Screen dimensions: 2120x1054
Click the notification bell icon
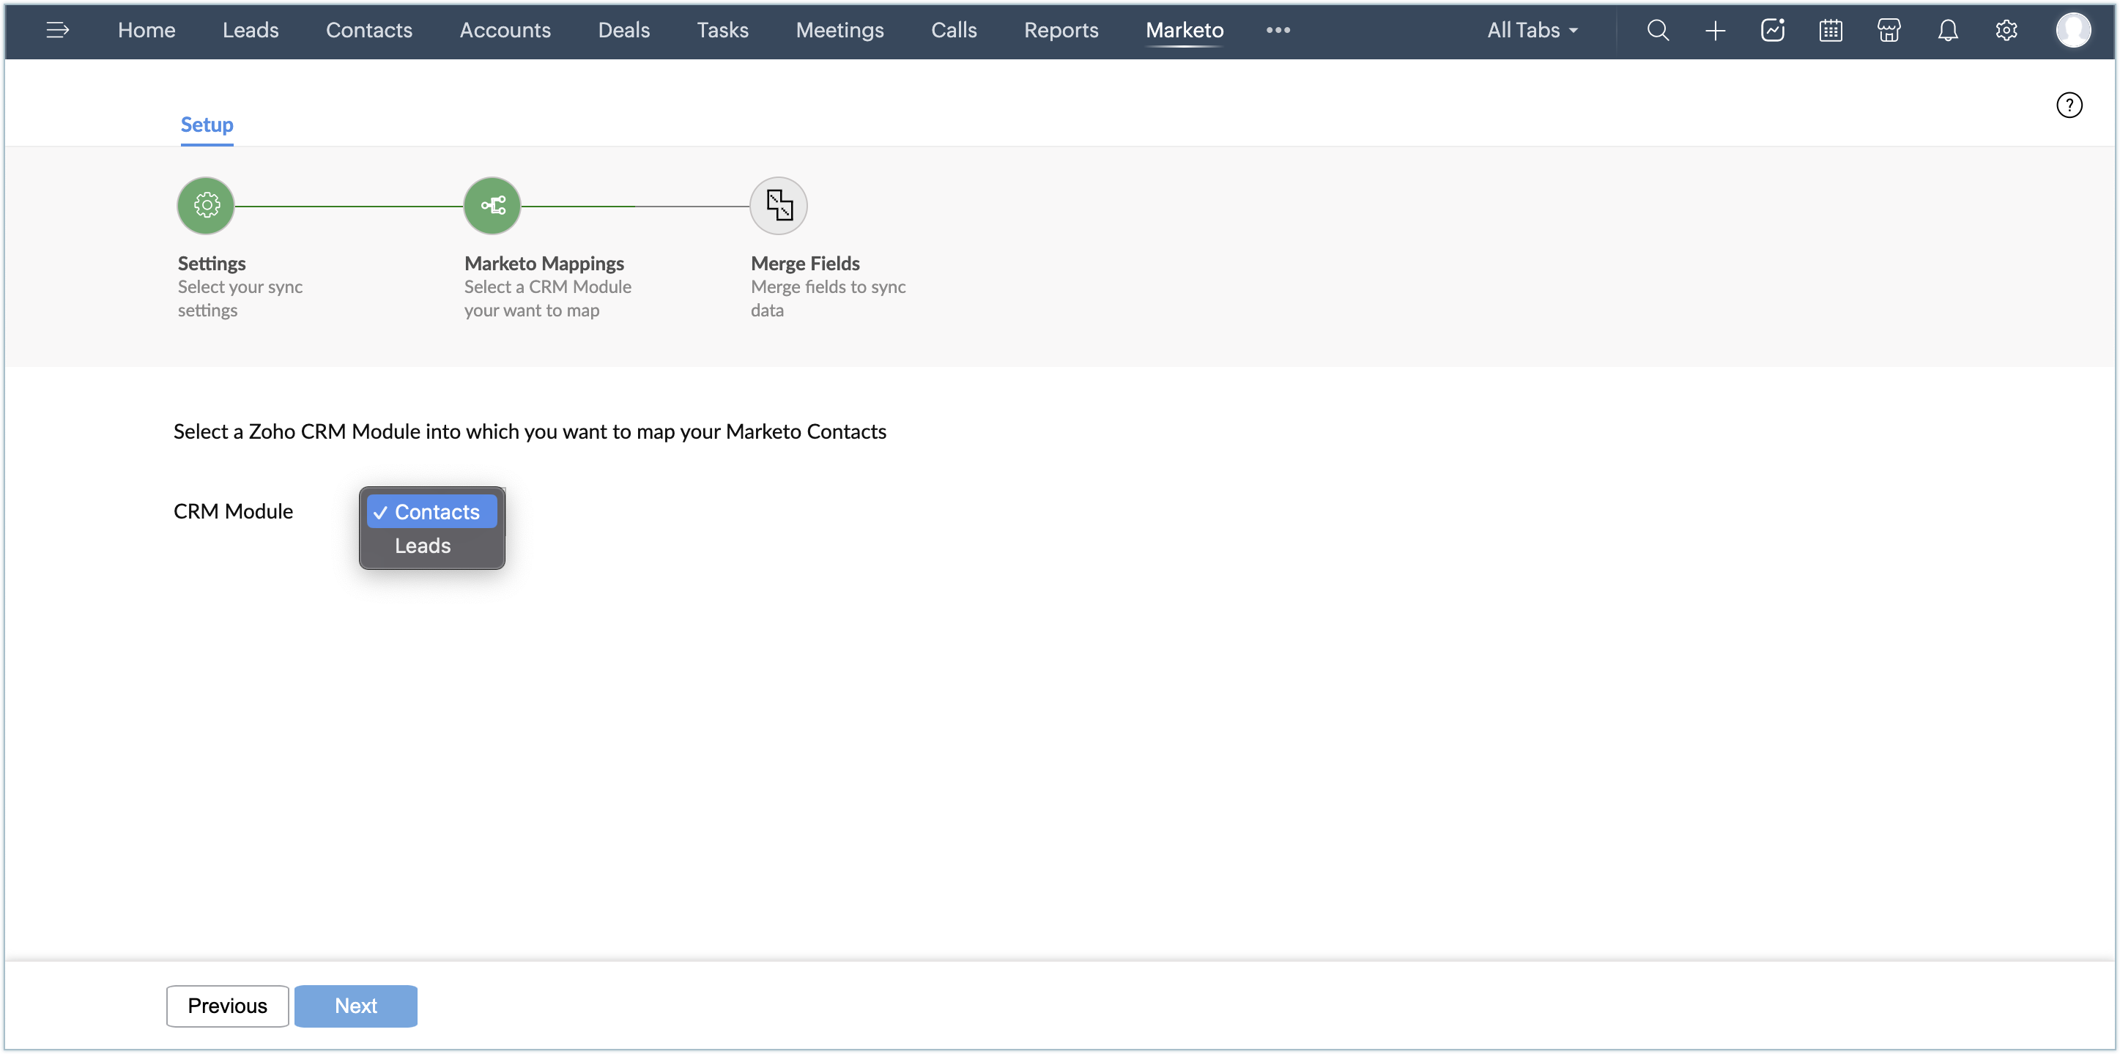tap(1947, 31)
